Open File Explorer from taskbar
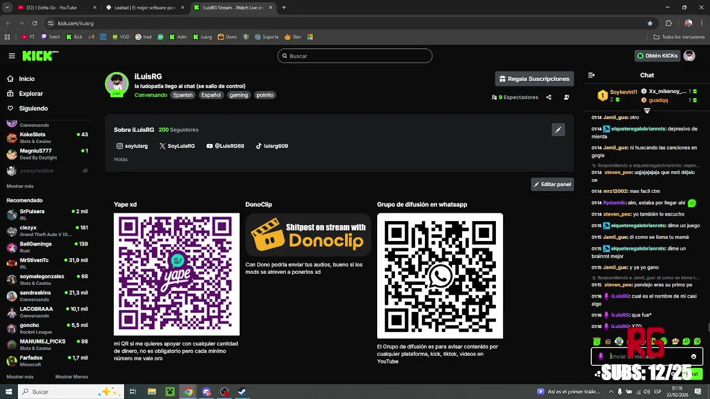710x399 pixels. [151, 392]
